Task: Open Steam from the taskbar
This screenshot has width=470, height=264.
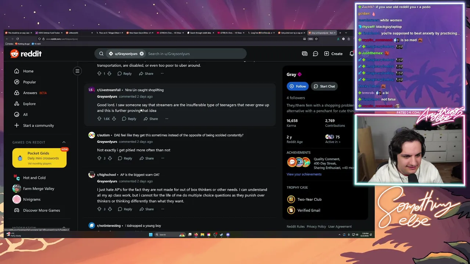Action: 221,235
